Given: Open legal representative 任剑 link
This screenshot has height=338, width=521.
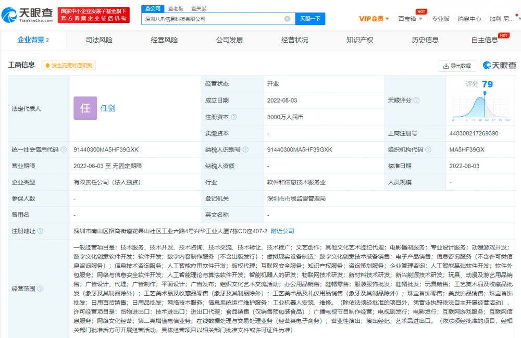Looking at the screenshot, I should tap(108, 108).
